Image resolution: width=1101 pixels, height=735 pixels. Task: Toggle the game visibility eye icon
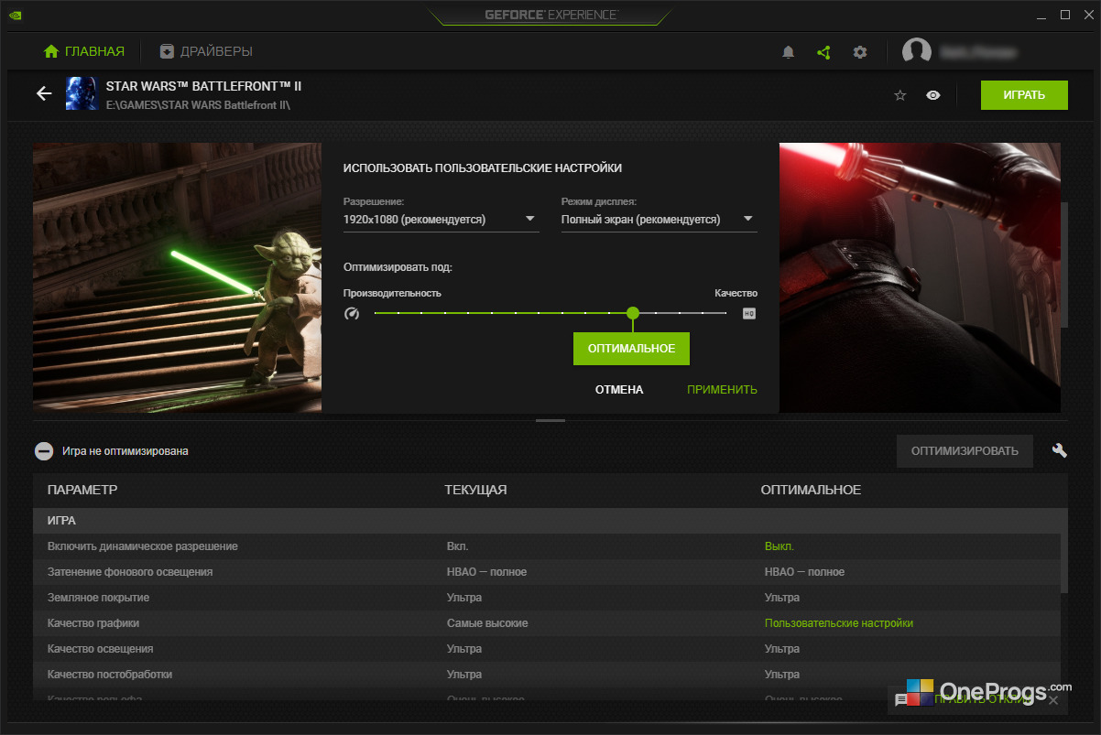pyautogui.click(x=933, y=95)
